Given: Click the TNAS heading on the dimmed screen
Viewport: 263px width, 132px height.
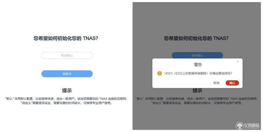Looking at the screenshot, I should pyautogui.click(x=196, y=38).
